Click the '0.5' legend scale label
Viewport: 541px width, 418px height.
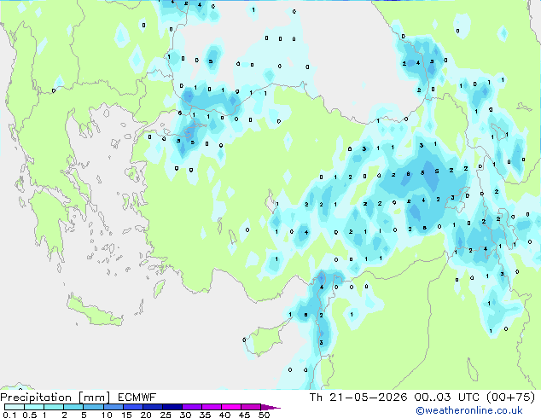[x=30, y=415]
